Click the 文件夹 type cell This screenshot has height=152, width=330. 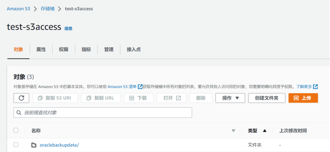pos(254,145)
